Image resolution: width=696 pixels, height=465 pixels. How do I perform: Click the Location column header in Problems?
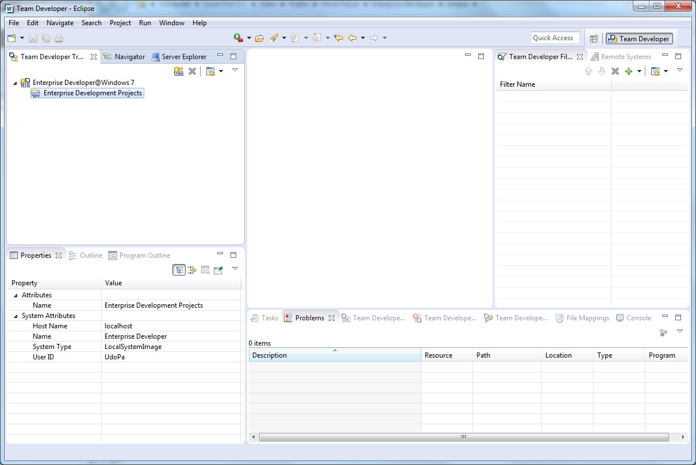pos(567,355)
